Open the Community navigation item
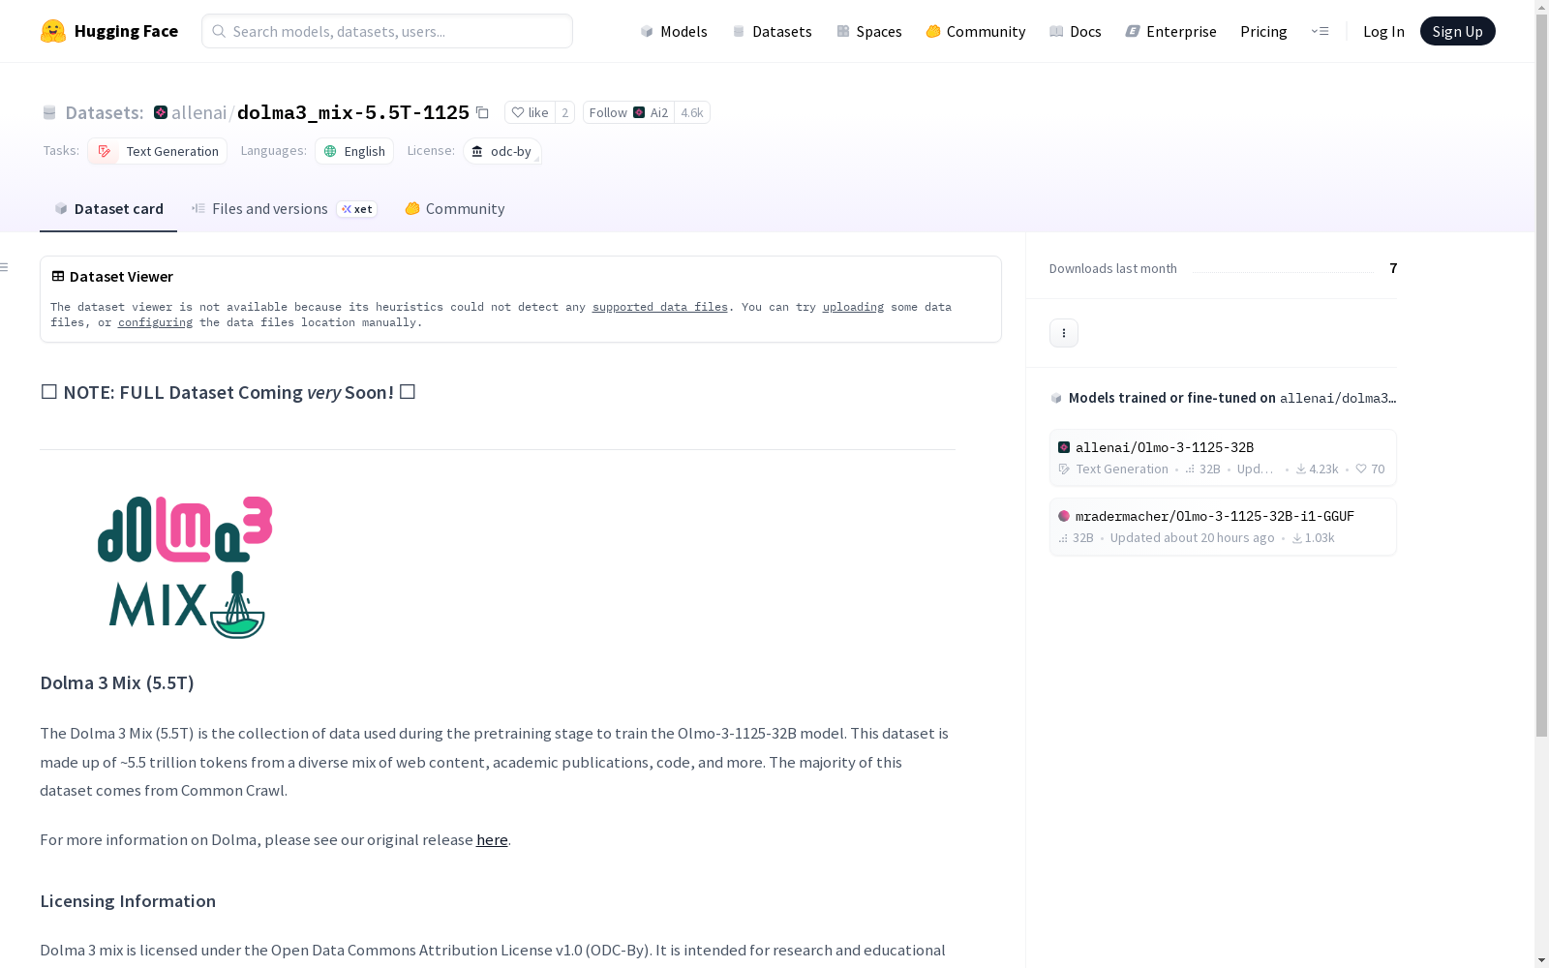This screenshot has height=968, width=1549. point(976,31)
